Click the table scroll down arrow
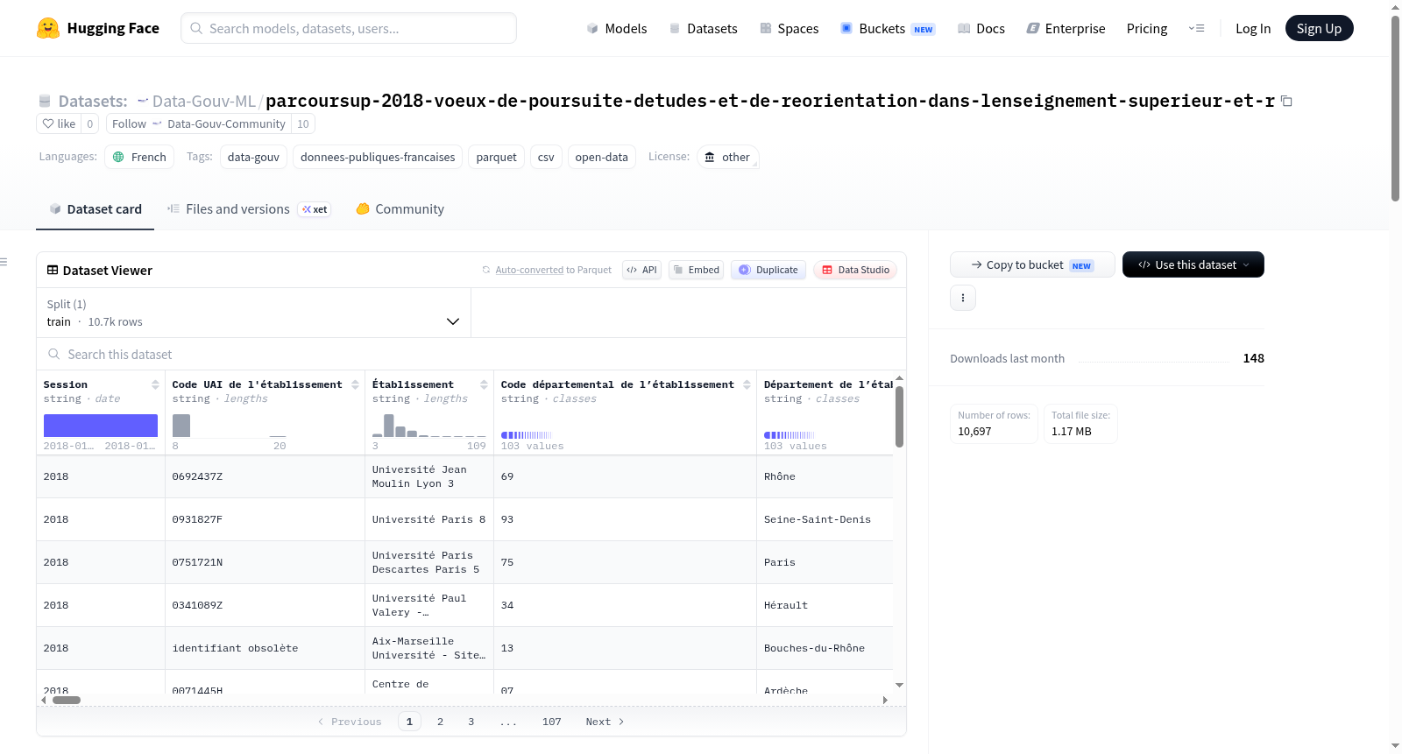Screen dimensions: 1402x754 [x=899, y=685]
